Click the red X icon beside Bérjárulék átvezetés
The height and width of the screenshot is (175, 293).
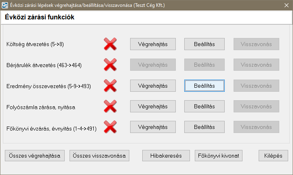pos(110,65)
